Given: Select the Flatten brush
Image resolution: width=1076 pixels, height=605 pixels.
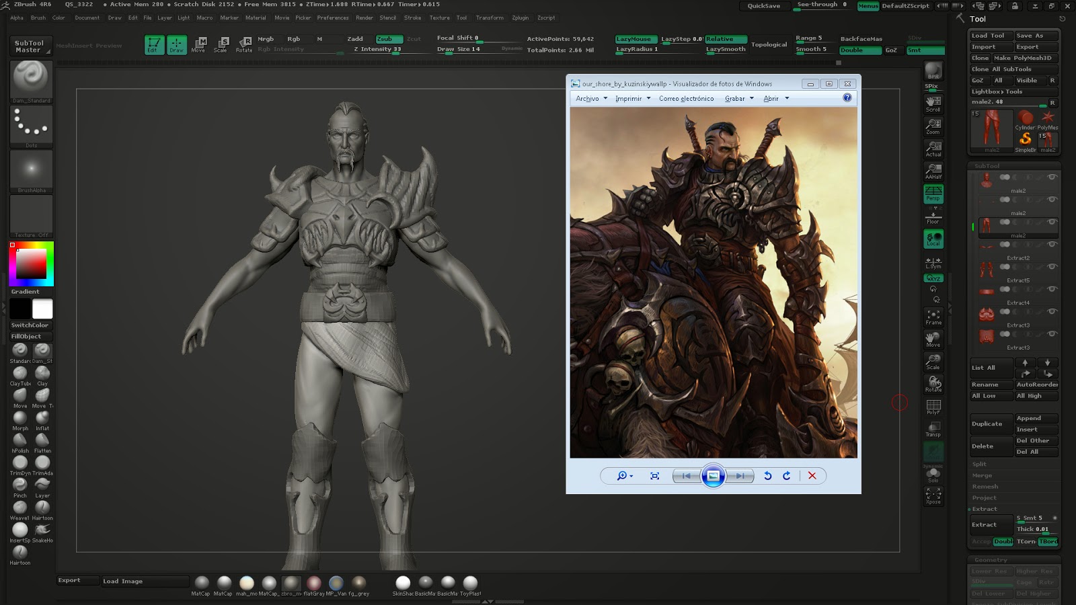Looking at the screenshot, I should 42,442.
